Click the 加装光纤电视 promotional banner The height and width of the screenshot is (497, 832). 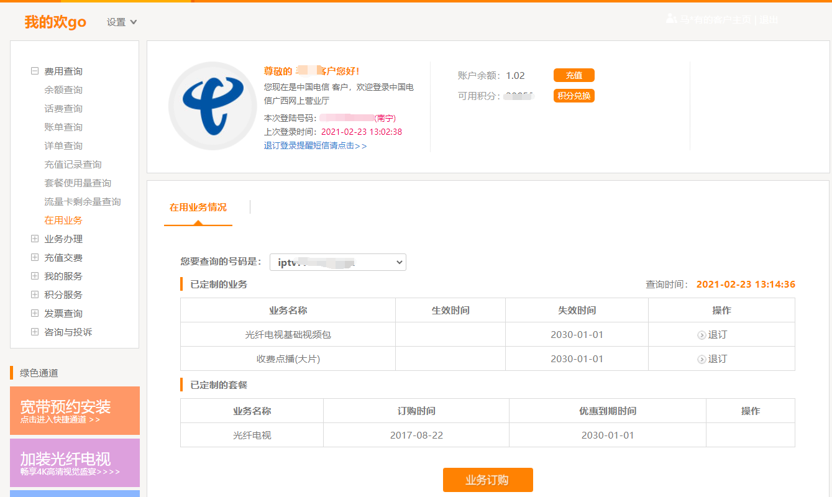(x=75, y=462)
